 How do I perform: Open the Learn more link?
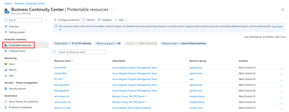pos(277,26)
